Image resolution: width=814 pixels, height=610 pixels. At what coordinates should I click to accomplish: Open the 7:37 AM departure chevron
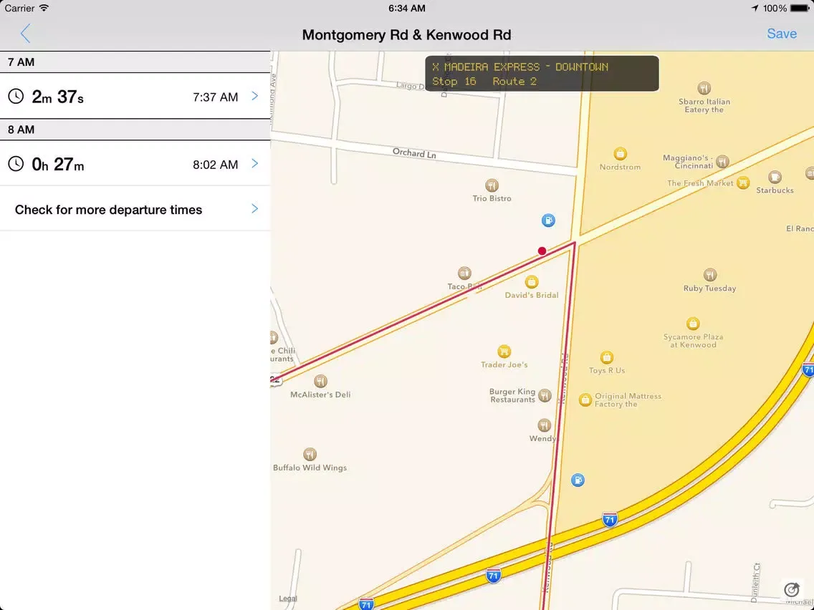254,96
